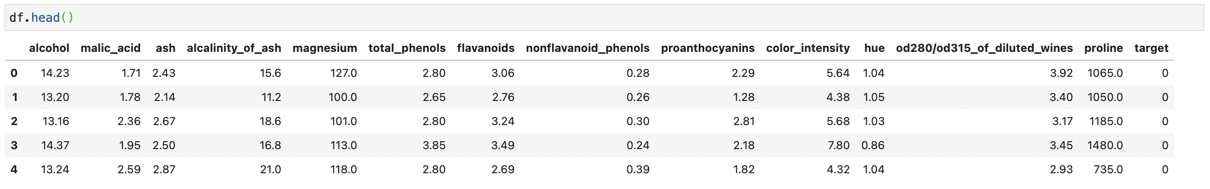Click row index 3 label

pos(14,145)
